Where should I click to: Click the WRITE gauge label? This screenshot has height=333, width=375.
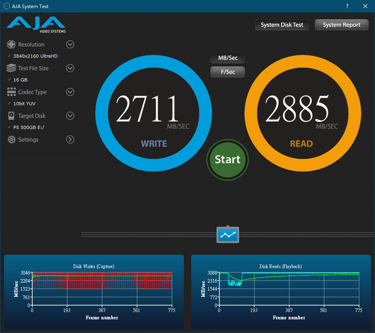point(154,144)
